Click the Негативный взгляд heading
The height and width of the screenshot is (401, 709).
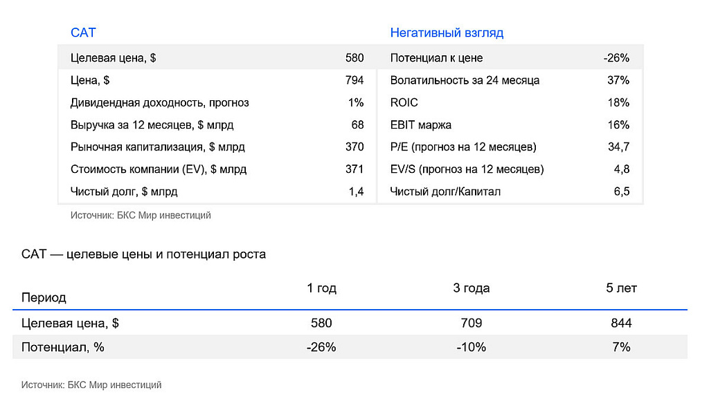point(447,32)
